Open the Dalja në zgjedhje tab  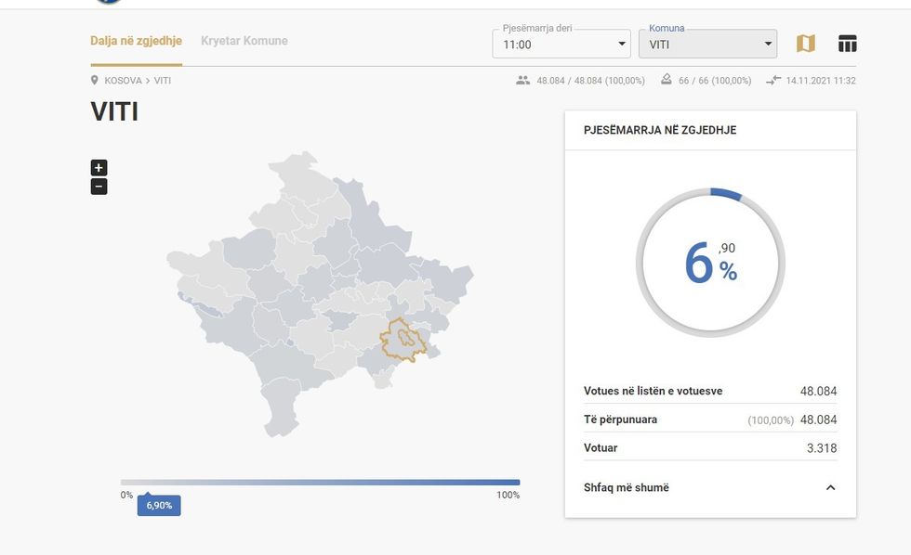pos(136,41)
